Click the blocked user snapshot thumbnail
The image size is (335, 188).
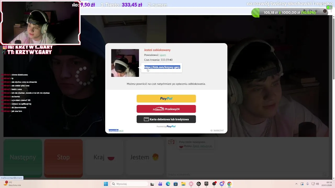coord(125,63)
